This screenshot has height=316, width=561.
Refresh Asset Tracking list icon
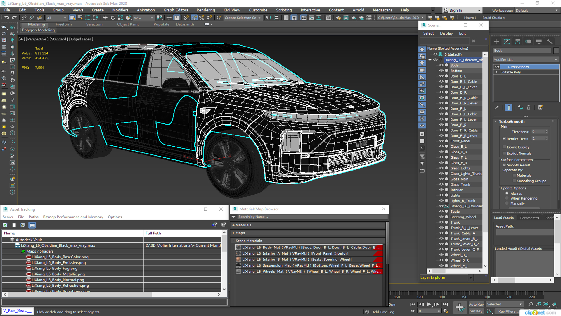tap(5, 225)
